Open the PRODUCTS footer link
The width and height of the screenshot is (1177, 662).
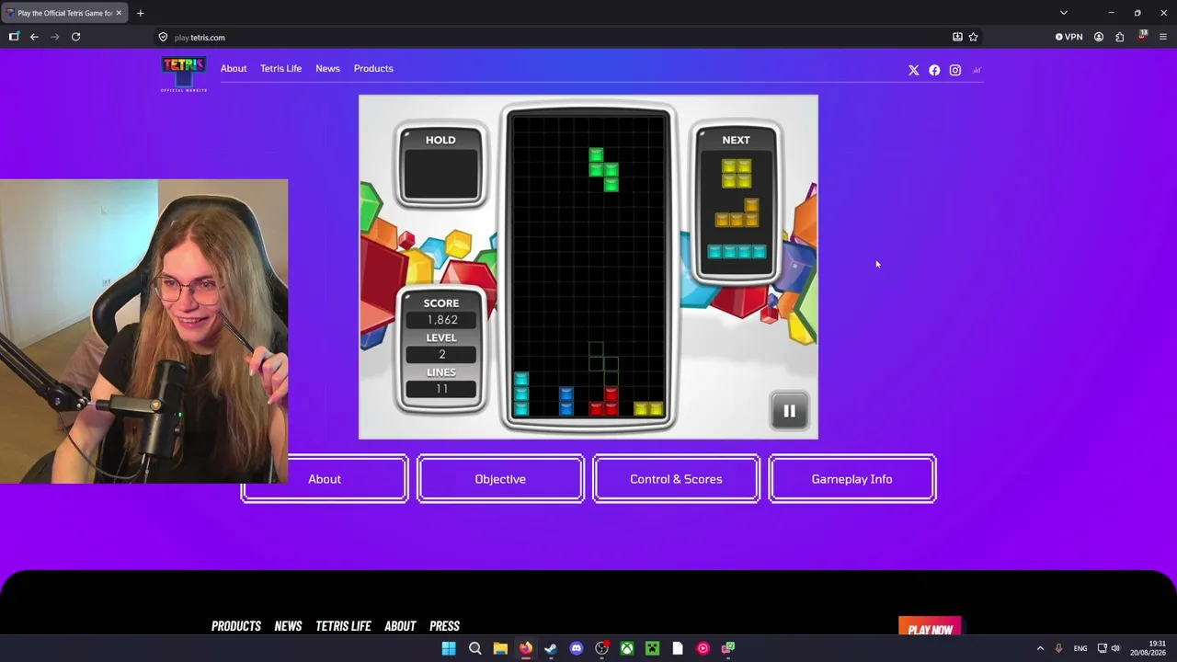[x=236, y=626]
